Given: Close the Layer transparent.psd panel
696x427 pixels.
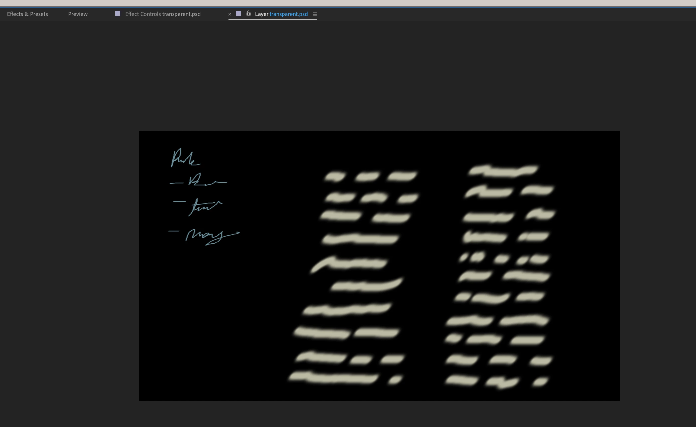Looking at the screenshot, I should [x=229, y=14].
